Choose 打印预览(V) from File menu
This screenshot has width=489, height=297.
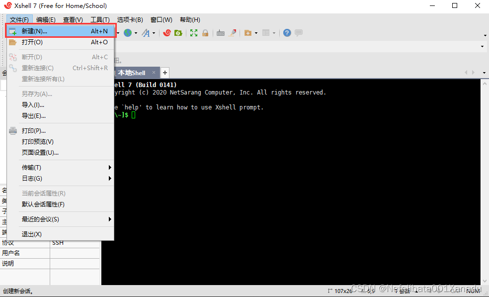point(61,142)
